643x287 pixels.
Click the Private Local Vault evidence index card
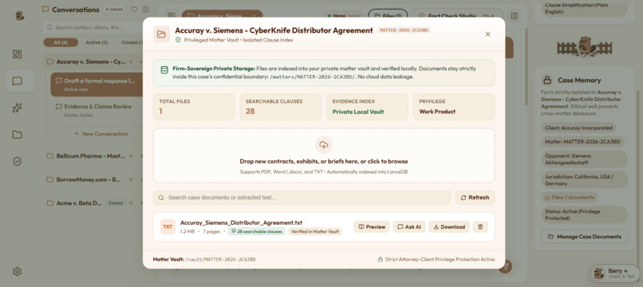(x=367, y=107)
